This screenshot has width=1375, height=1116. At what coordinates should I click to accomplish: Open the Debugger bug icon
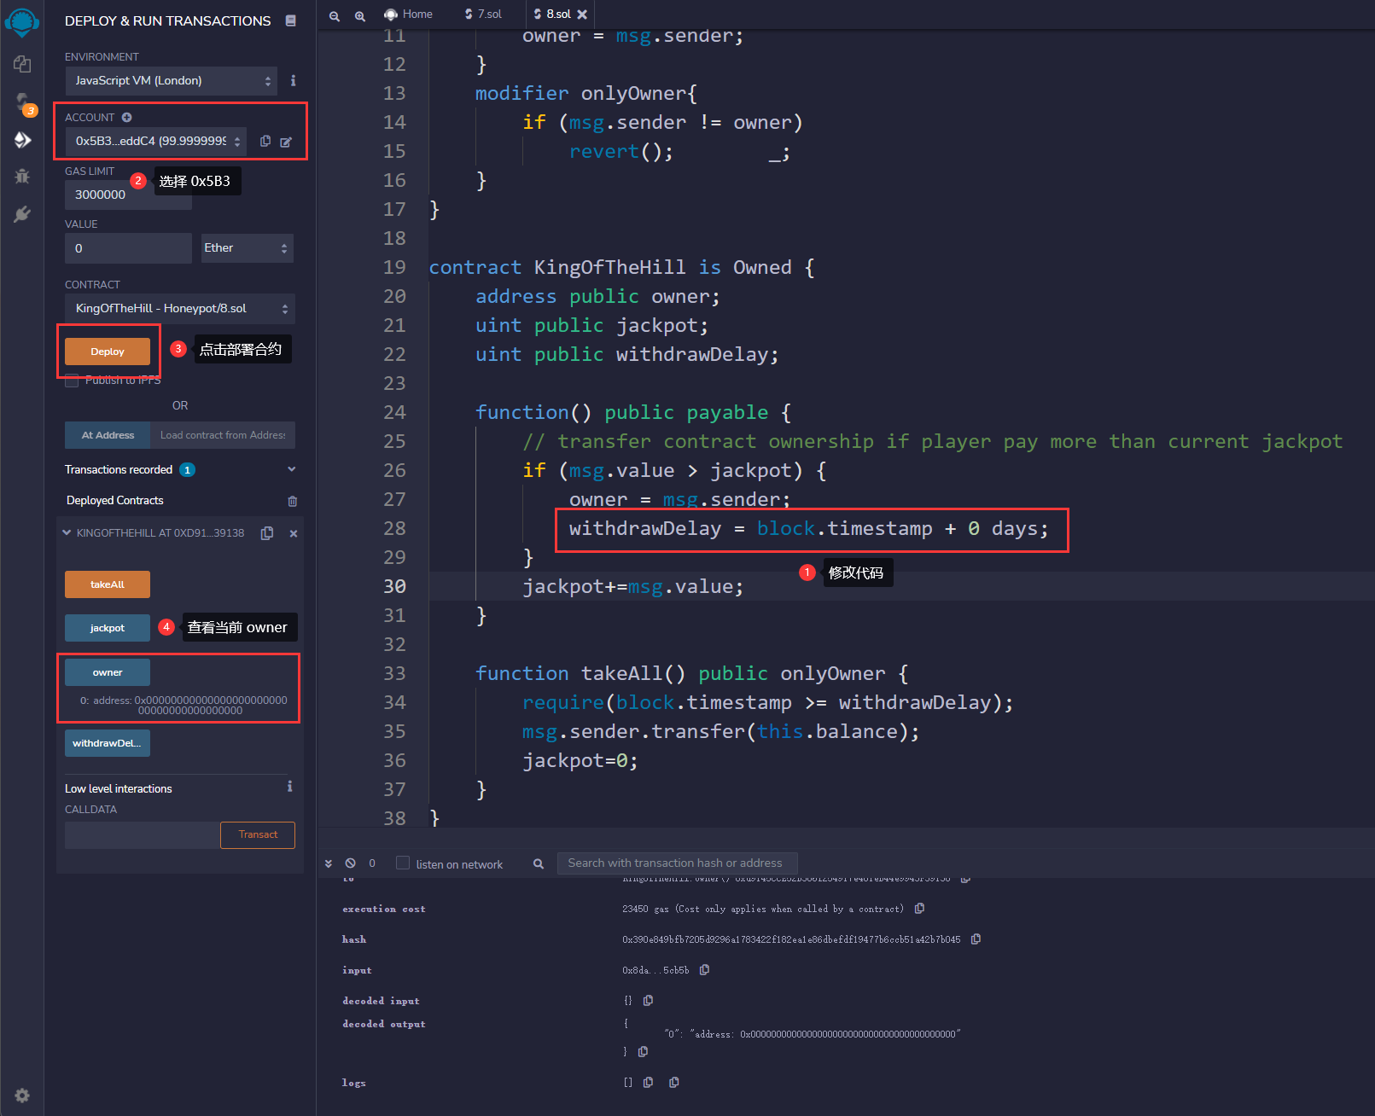tap(22, 176)
